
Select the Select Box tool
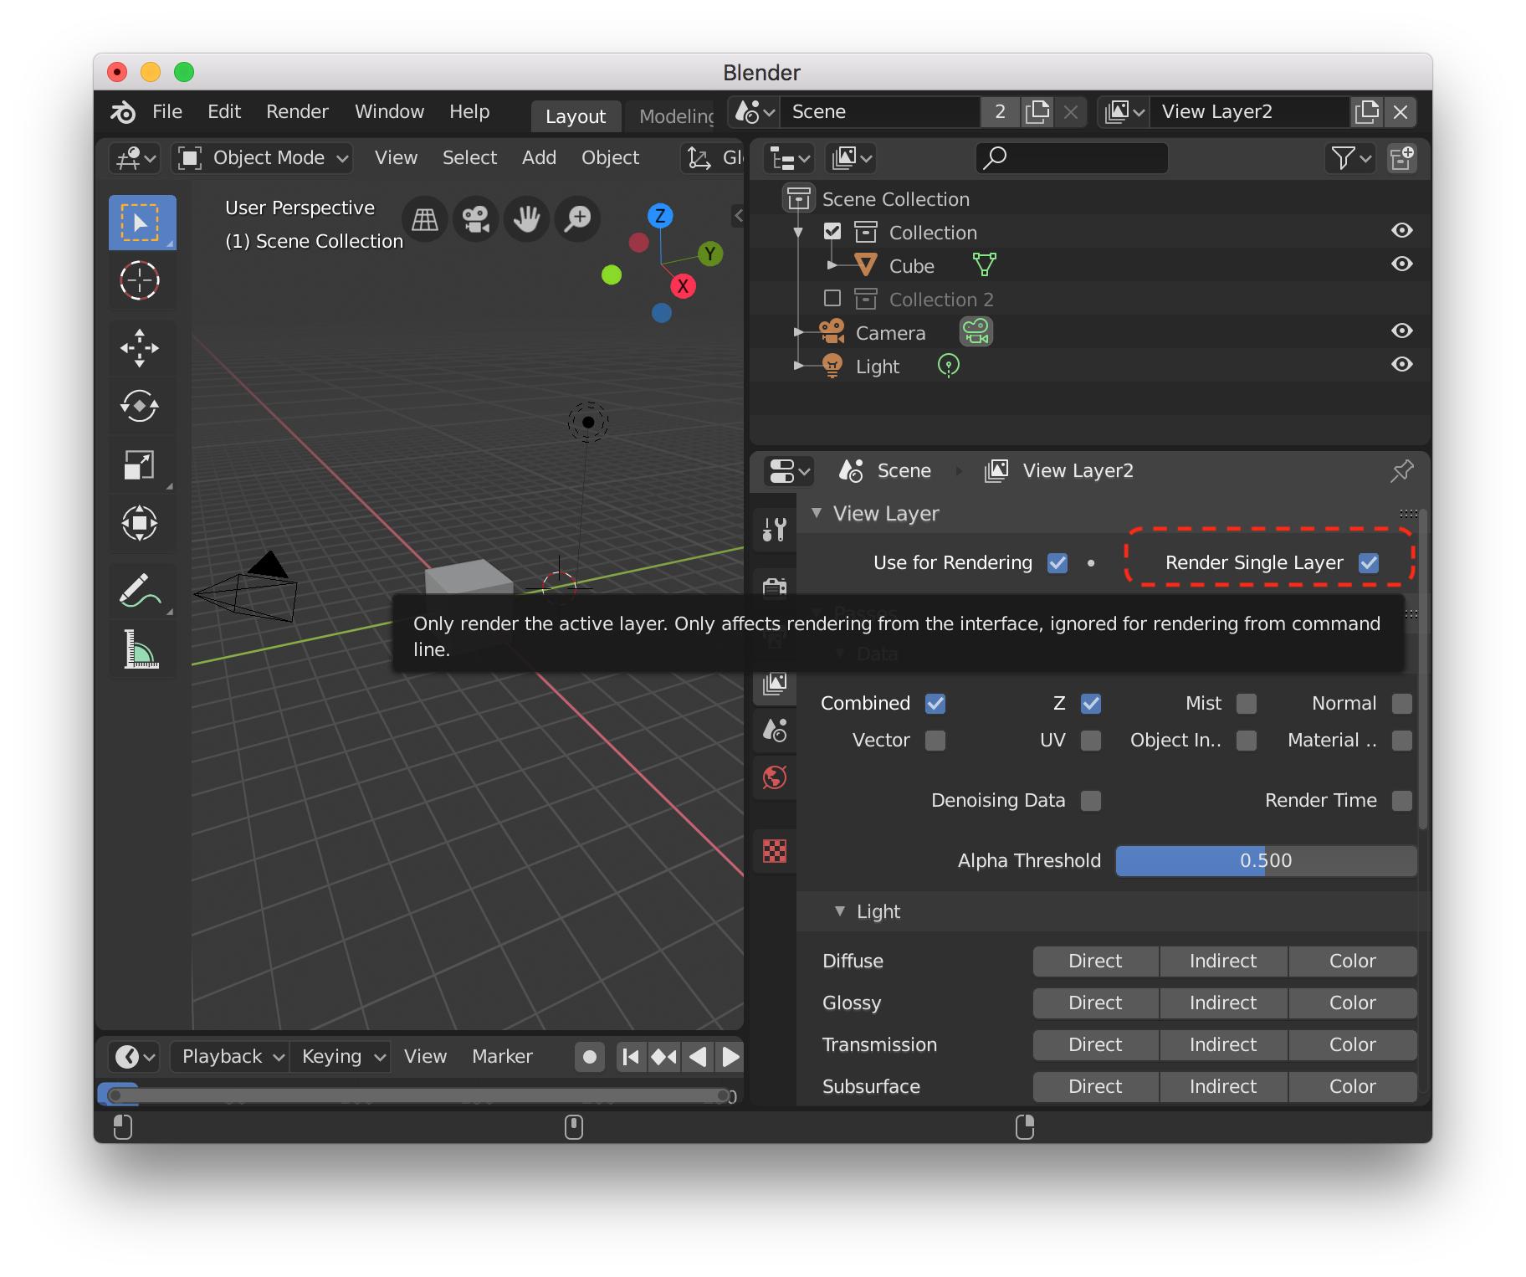(141, 223)
